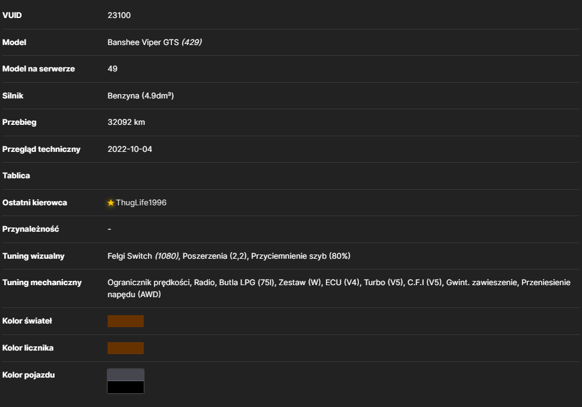Click the Kolor pojazdu label
The width and height of the screenshot is (582, 407).
29,375
